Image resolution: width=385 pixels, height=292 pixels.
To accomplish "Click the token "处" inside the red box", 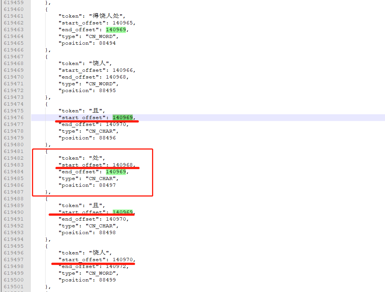I will 97,158.
